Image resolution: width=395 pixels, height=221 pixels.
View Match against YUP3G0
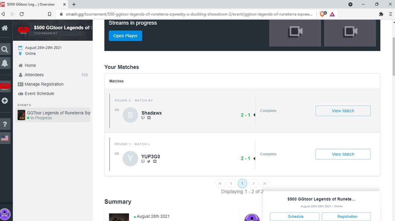343,154
